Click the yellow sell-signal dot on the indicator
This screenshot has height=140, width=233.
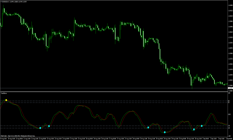(x=6, y=100)
